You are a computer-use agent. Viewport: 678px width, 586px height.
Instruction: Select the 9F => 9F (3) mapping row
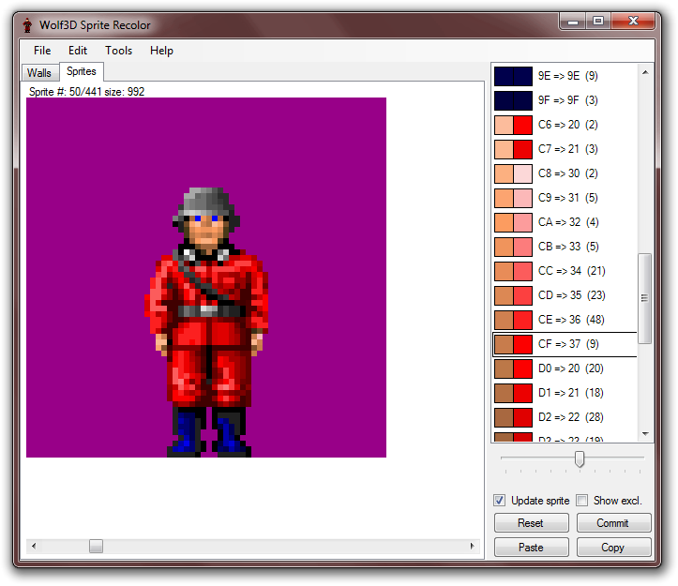pyautogui.click(x=565, y=100)
